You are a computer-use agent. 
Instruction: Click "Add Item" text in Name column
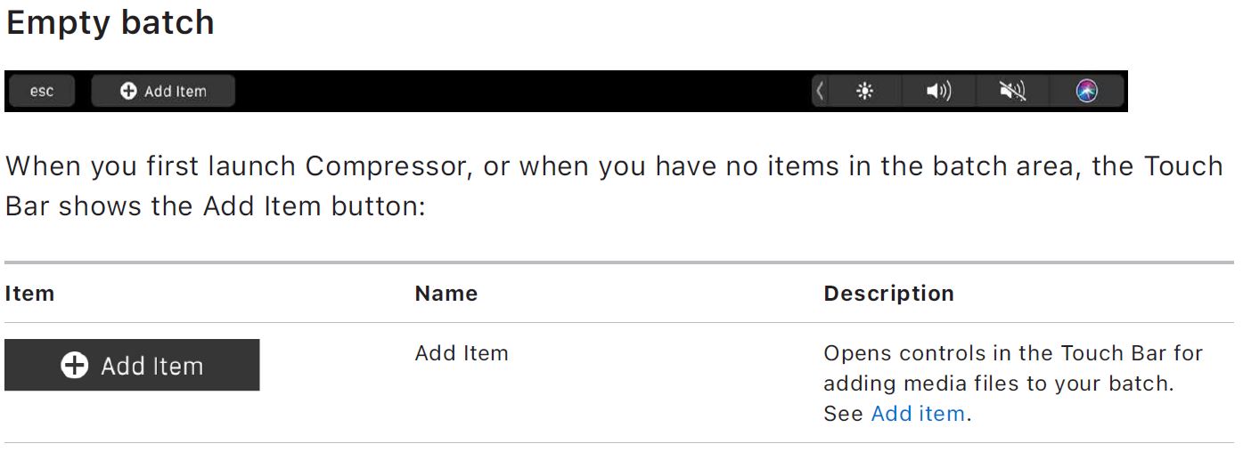point(462,353)
